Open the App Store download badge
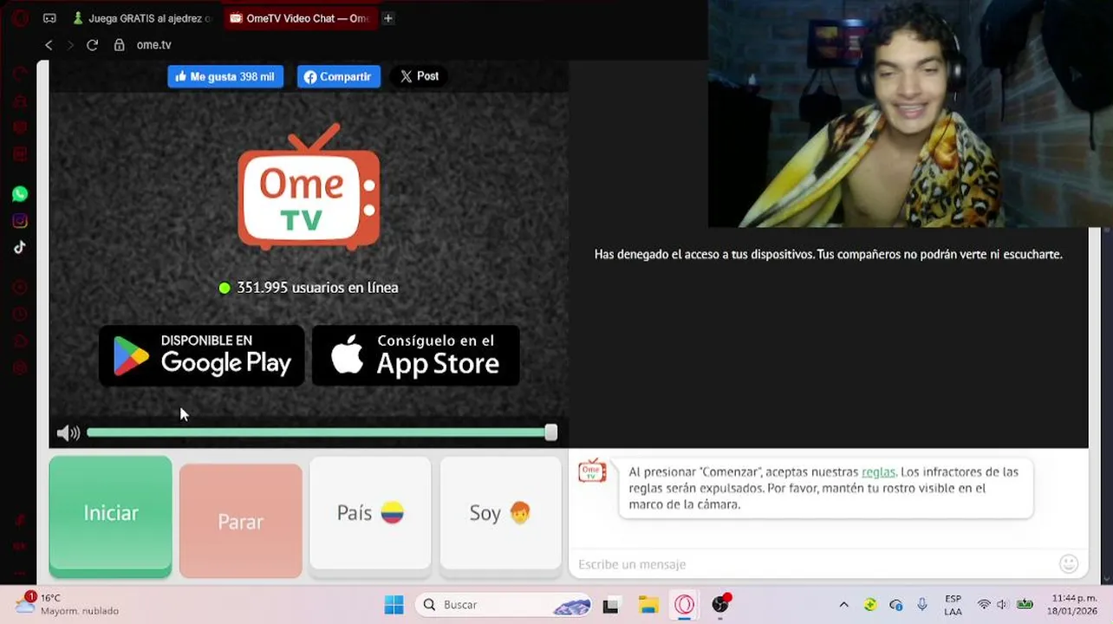 (416, 355)
